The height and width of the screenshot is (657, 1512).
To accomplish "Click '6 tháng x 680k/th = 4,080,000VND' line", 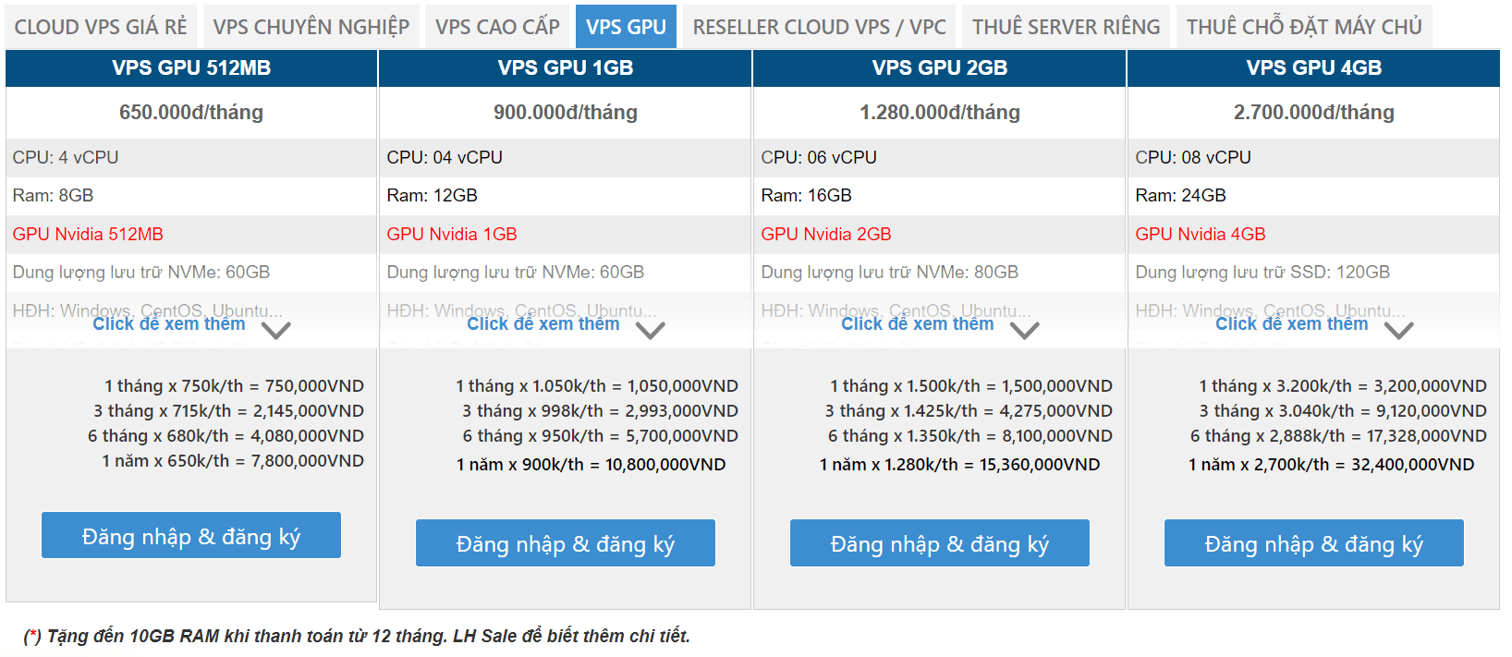I will pyautogui.click(x=226, y=436).
